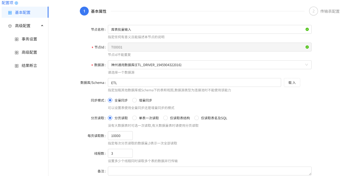The image size is (341, 176).
Task: Select the 增量同步 sync mode
Action: click(x=134, y=100)
